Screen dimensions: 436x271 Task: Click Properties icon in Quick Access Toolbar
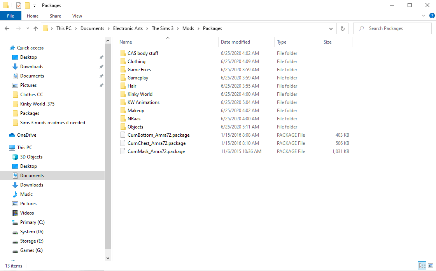pyautogui.click(x=19, y=5)
